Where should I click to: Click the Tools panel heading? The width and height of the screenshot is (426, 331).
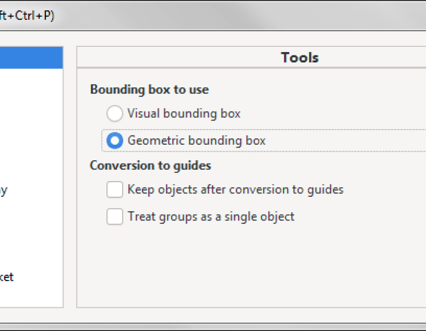[300, 58]
